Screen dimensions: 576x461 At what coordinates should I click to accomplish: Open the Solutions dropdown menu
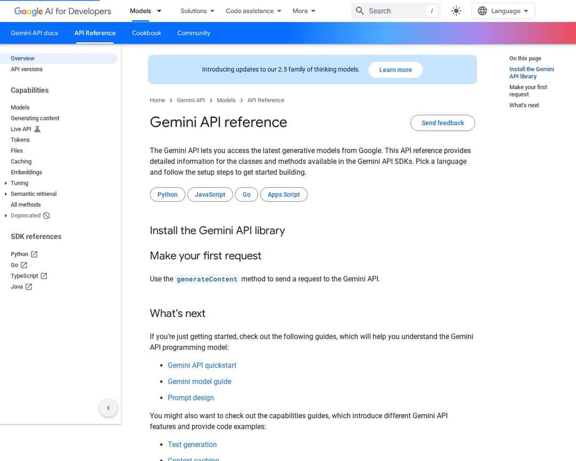tap(197, 11)
